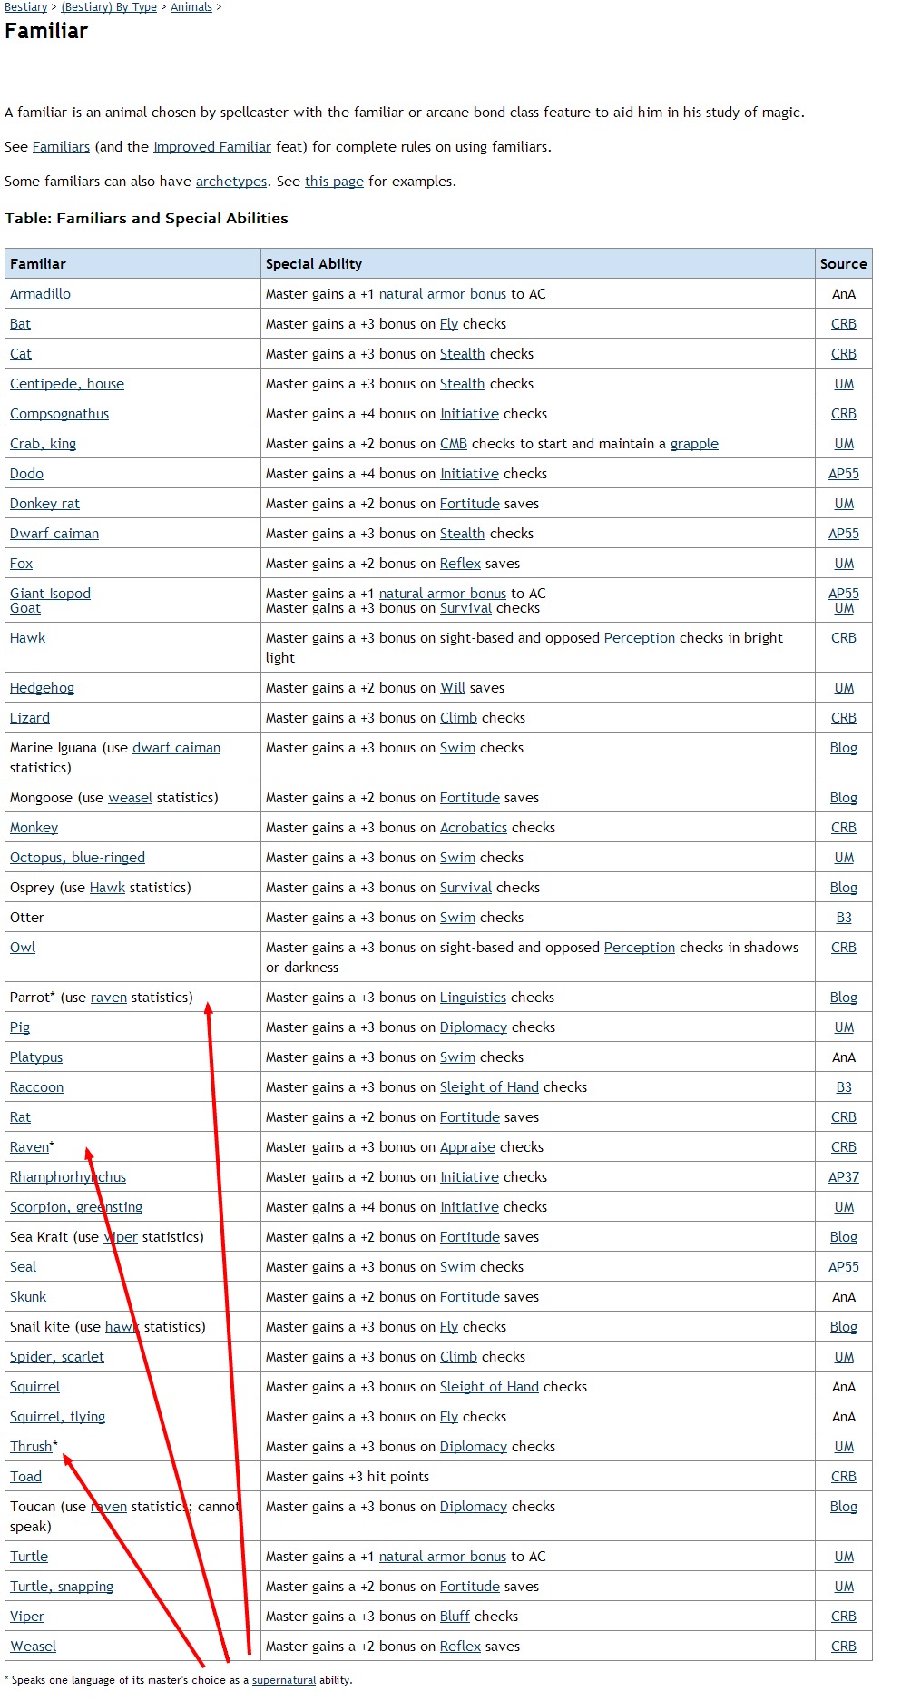Click the Linguistics skill link
Viewport: 911px width, 1701px height.
pyautogui.click(x=473, y=998)
